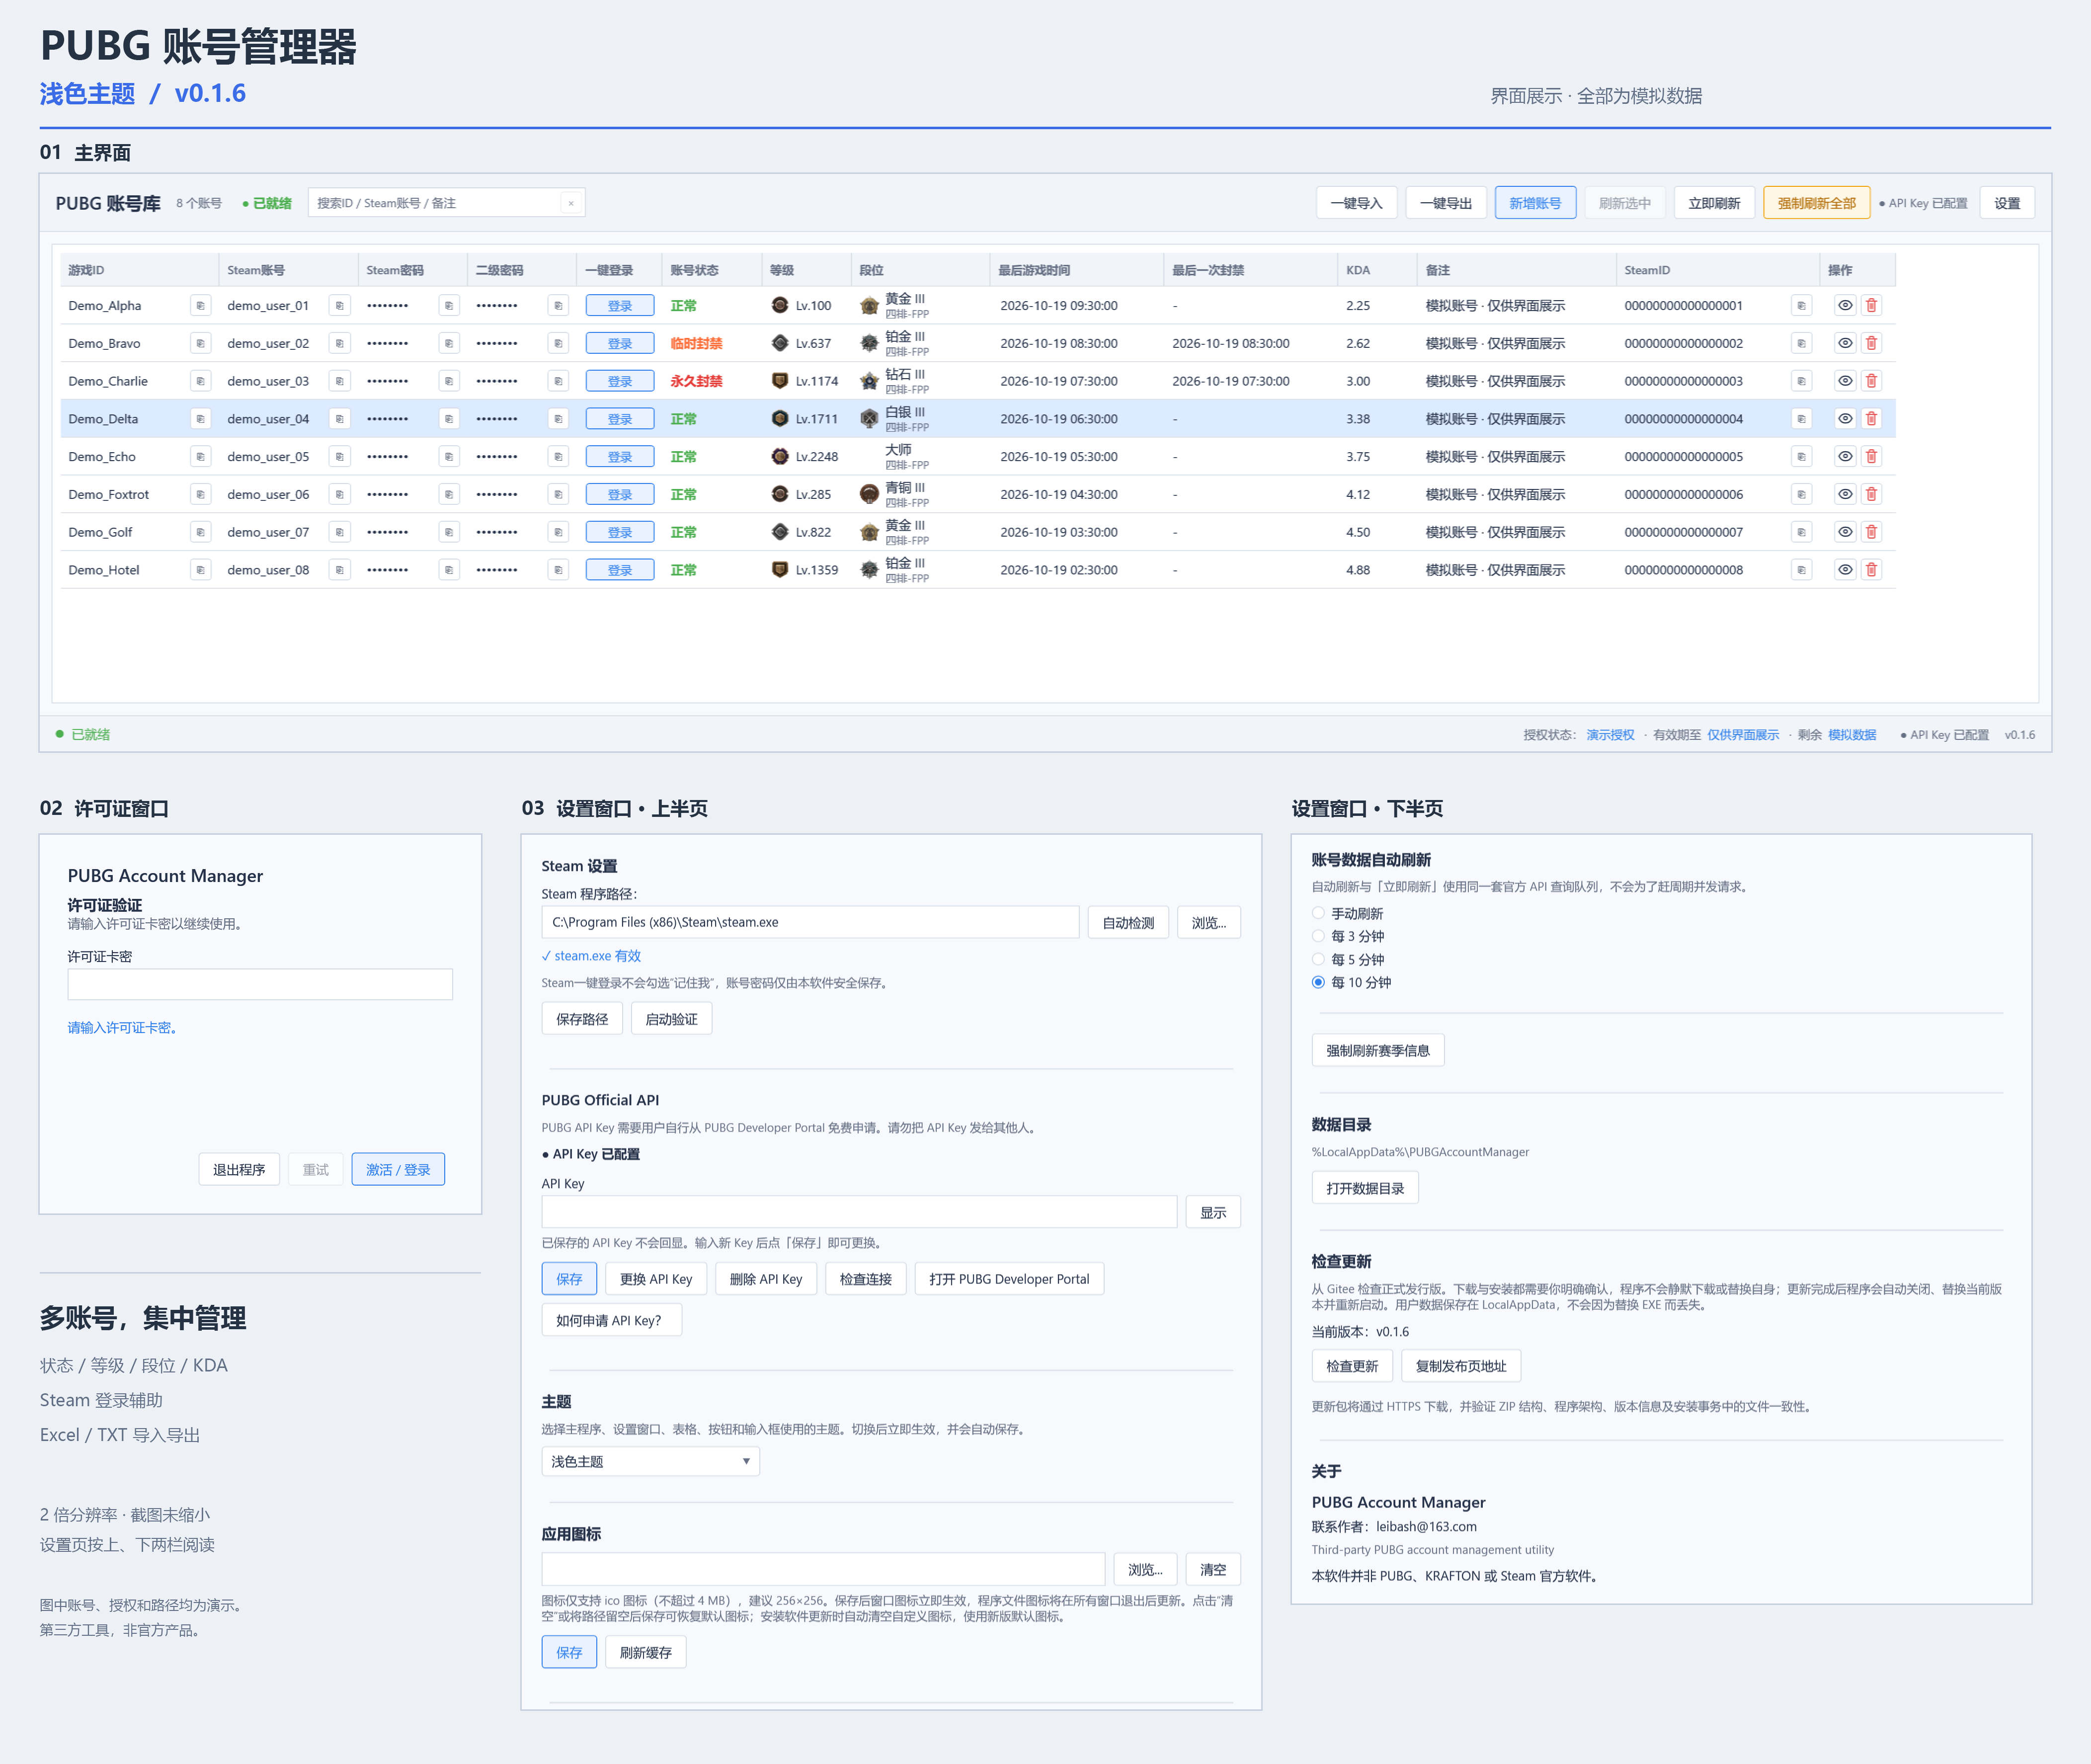Copy secondary password in Demo_Delta row
Image resolution: width=2091 pixels, height=1764 pixels.
[558, 419]
